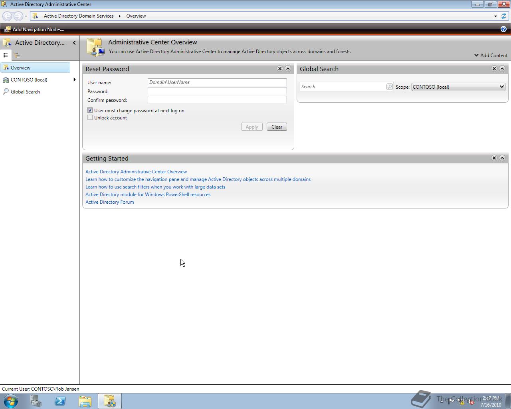Click the Overview breadcrumb item
This screenshot has height=409, width=511.
136,16
